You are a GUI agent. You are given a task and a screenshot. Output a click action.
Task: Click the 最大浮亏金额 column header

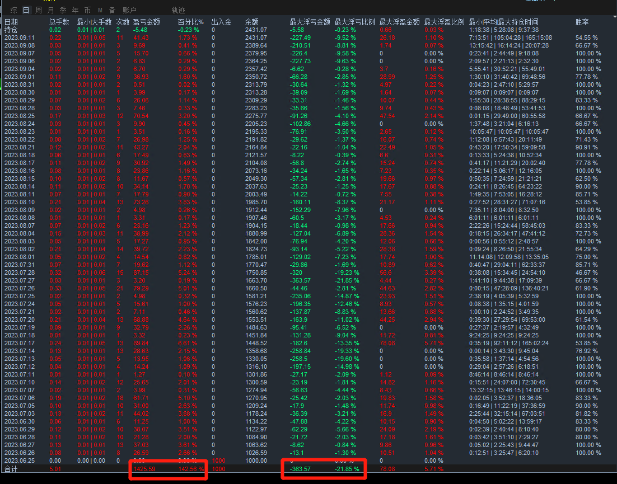(x=310, y=22)
